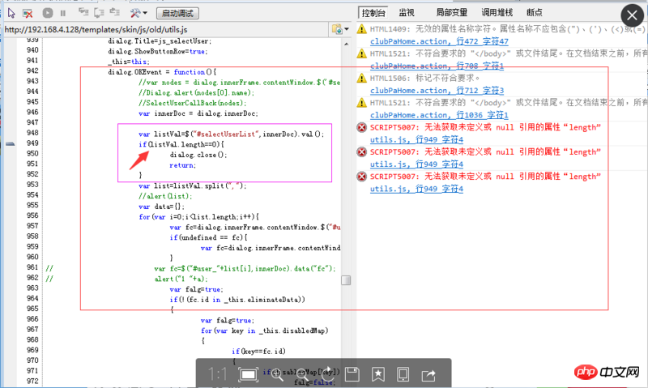This screenshot has width=648, height=388.
Task: Click the code scrollbar up arrow
Action: 347,43
